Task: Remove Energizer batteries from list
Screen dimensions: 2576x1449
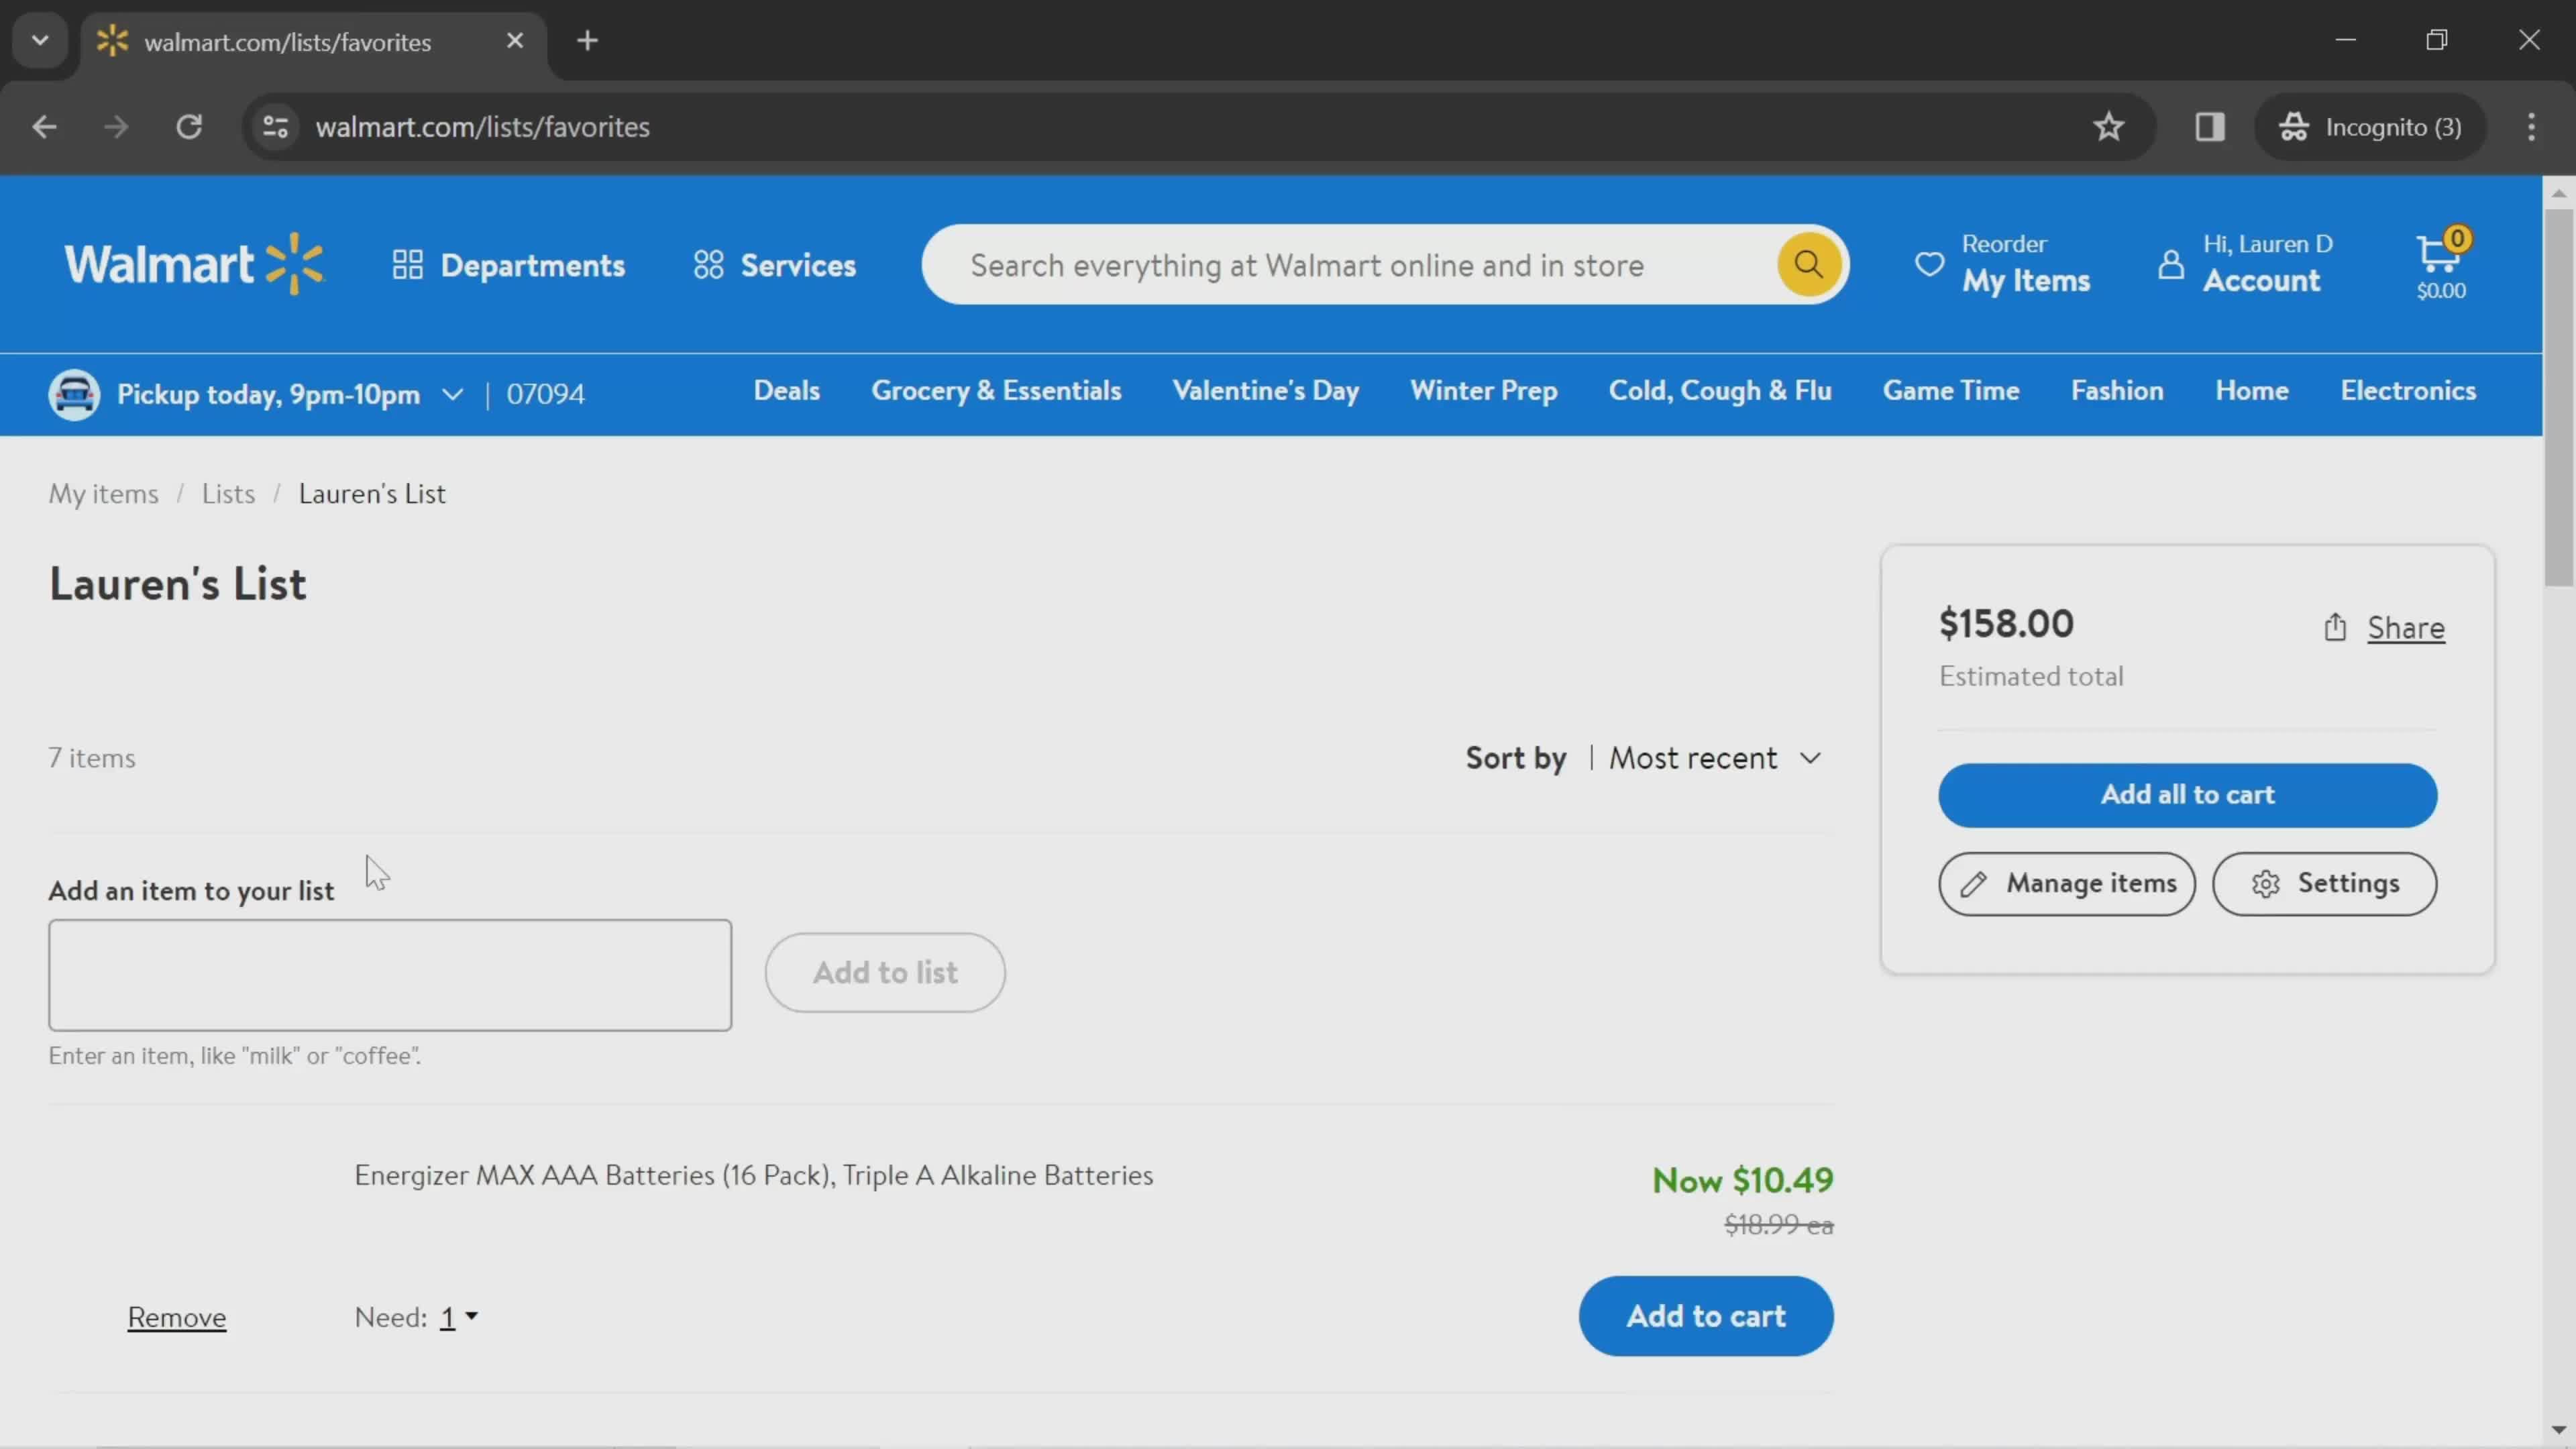Action: [177, 1317]
